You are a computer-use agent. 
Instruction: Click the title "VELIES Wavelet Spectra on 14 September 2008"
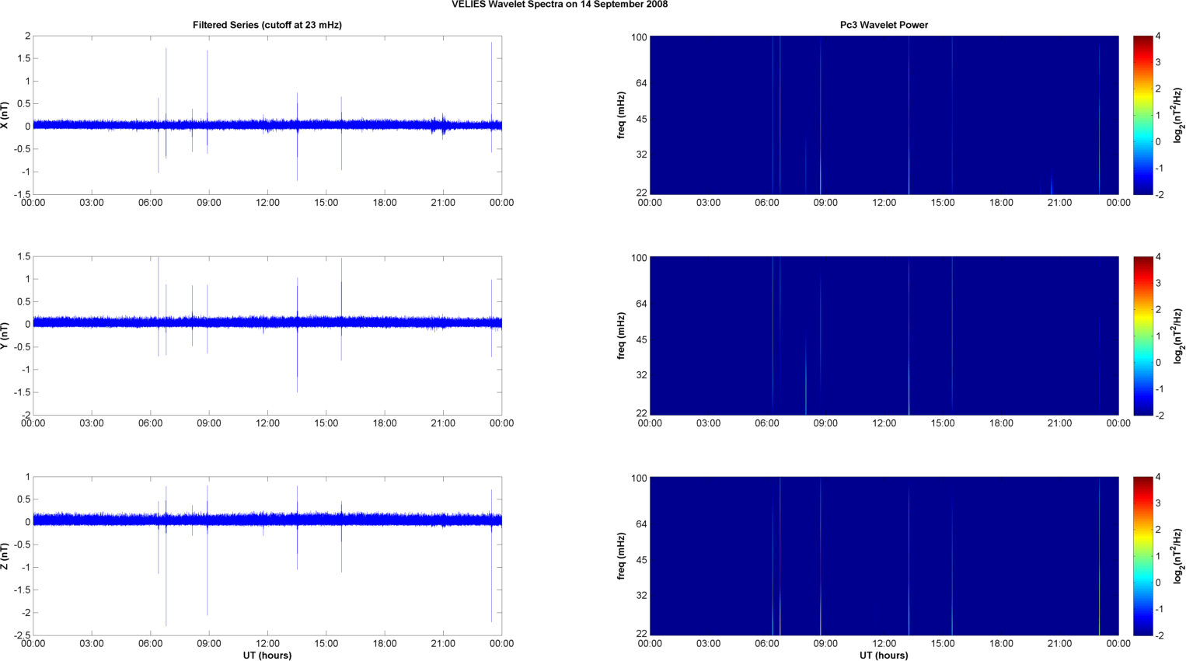560,5
